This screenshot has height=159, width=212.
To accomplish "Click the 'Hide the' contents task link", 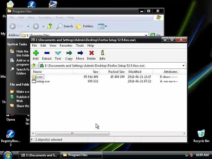I will [23, 53].
